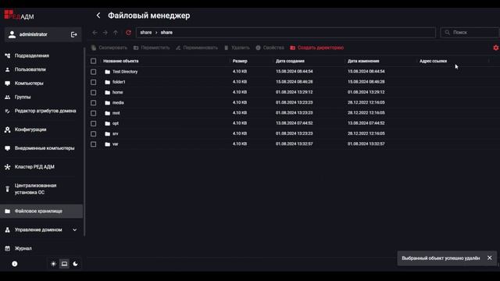Image resolution: width=500 pixels, height=281 pixels.
Task: Open table settings red gear icon
Action: coord(495,48)
